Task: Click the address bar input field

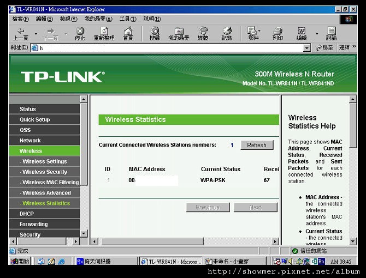Action: click(167, 48)
